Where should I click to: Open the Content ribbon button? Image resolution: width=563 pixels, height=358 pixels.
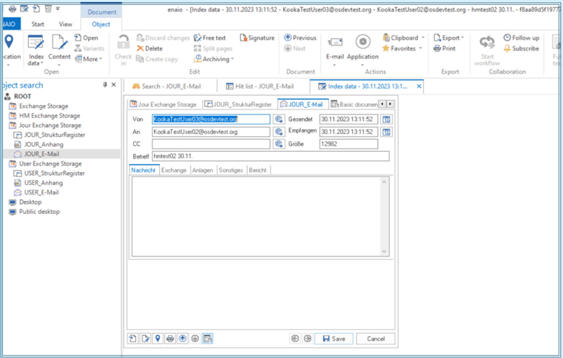[x=59, y=50]
